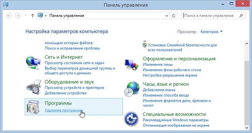
Task: Click Удаление программы link
Action: [64, 110]
